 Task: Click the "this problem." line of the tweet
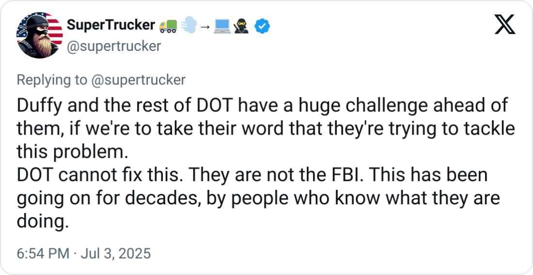(73, 152)
